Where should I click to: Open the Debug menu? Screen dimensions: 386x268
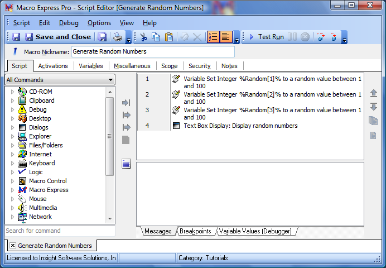(69, 23)
